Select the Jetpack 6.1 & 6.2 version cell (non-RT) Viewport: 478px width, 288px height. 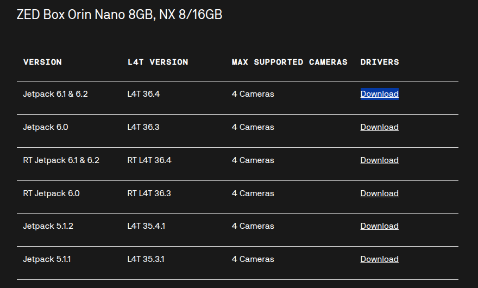[x=55, y=94]
